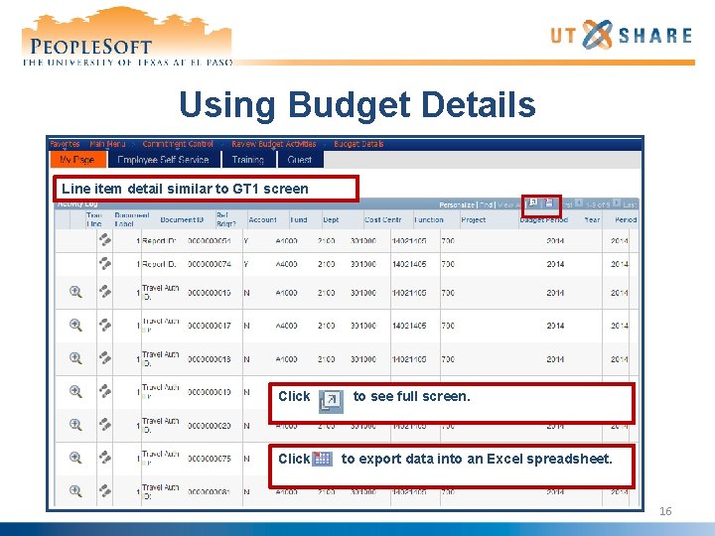Open magnifier for document 0000000081 row
The width and height of the screenshot is (715, 536).
pyautogui.click(x=75, y=491)
